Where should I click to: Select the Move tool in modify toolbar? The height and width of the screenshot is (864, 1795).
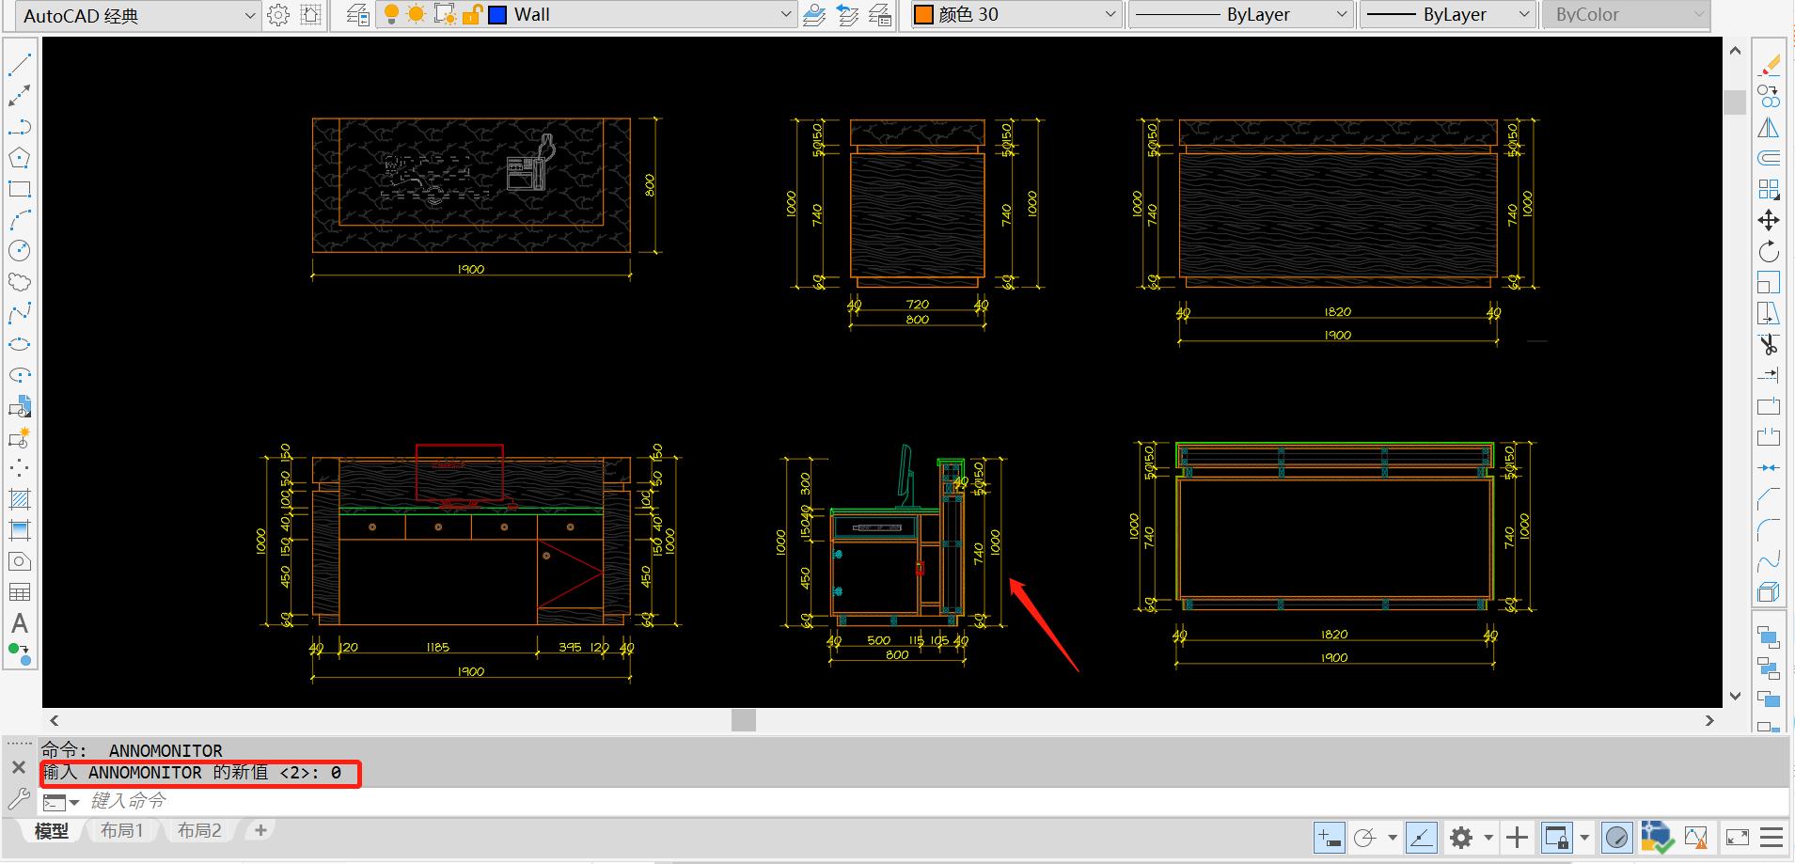click(x=1769, y=220)
